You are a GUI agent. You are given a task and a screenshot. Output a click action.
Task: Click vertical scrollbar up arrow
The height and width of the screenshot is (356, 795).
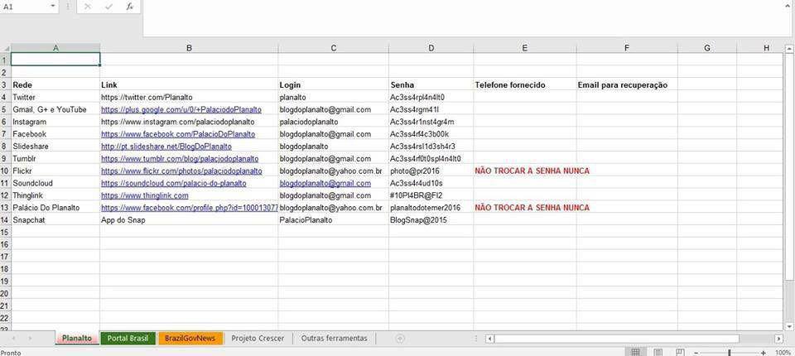click(x=789, y=49)
